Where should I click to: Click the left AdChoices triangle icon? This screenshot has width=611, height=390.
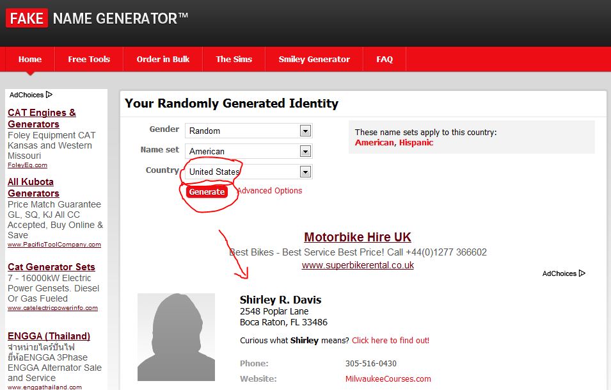(49, 95)
